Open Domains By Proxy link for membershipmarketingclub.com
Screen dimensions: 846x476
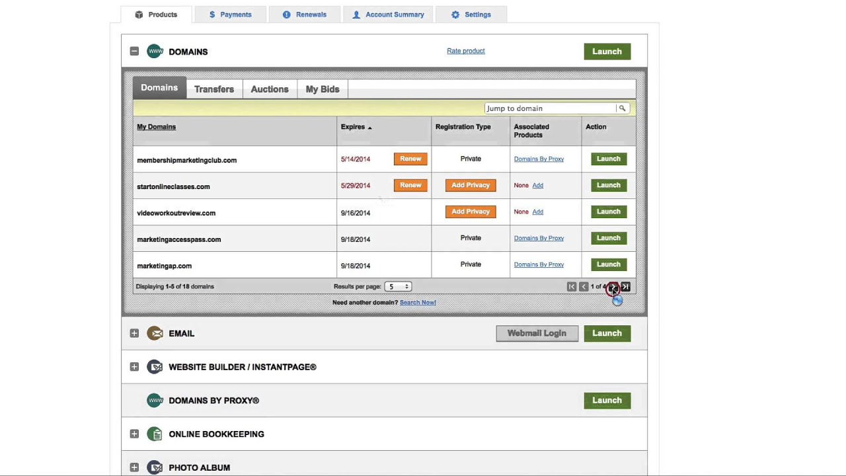tap(539, 159)
